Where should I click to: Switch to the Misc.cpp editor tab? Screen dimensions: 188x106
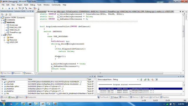(x=61, y=11)
